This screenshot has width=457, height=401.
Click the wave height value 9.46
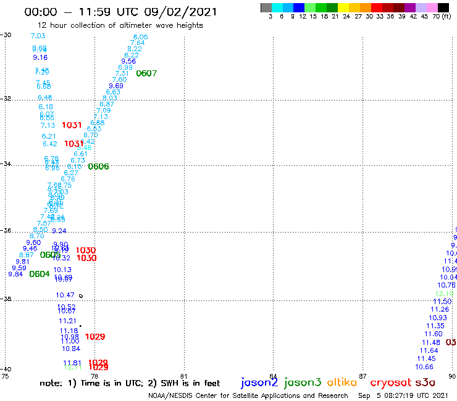[x=30, y=249]
